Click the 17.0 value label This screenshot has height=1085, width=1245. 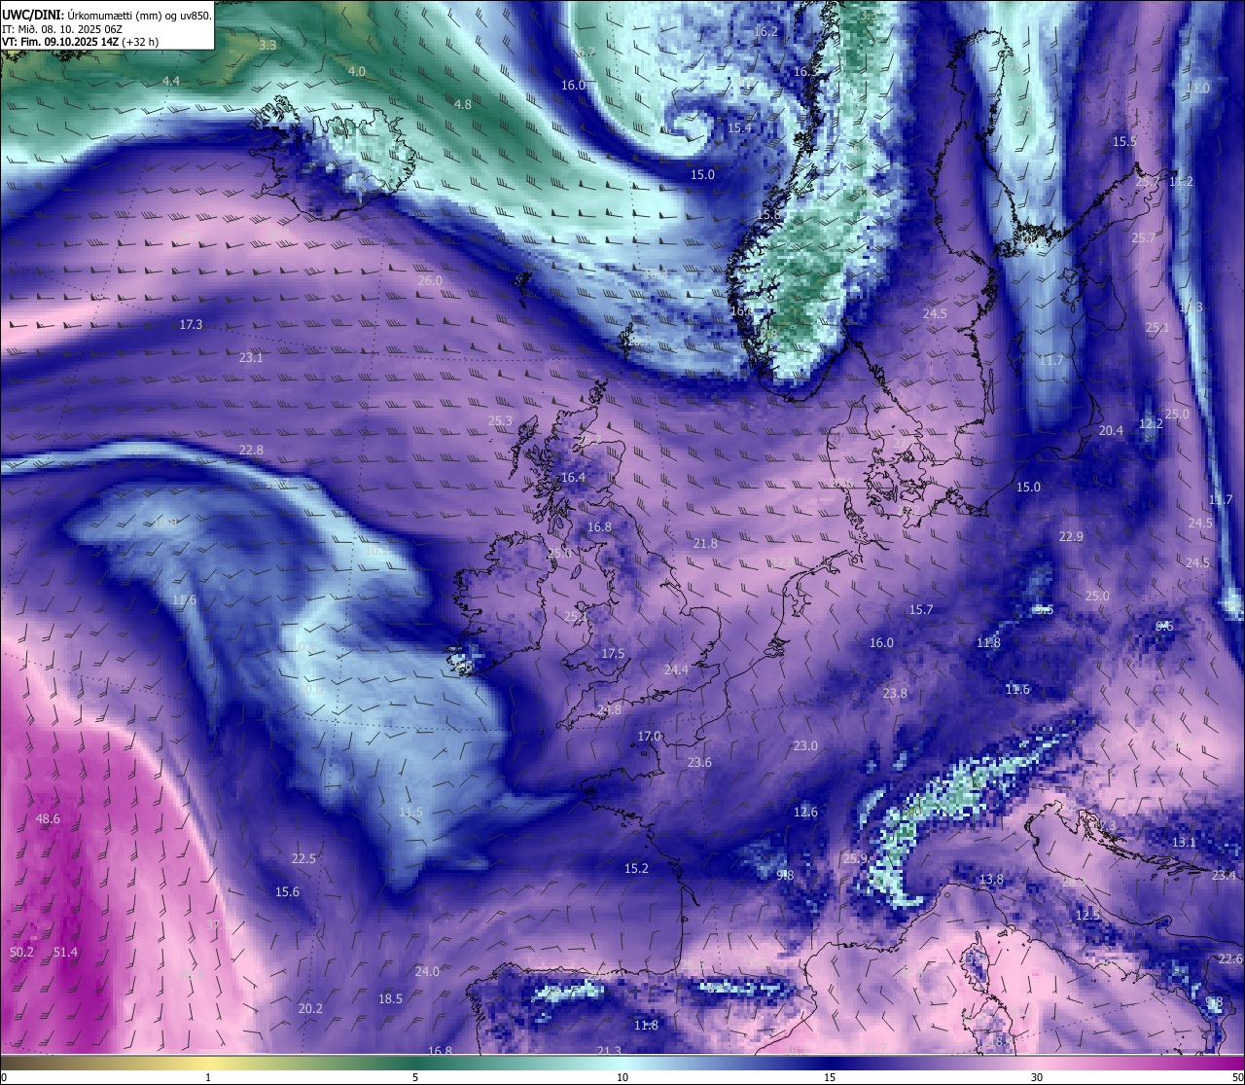649,737
